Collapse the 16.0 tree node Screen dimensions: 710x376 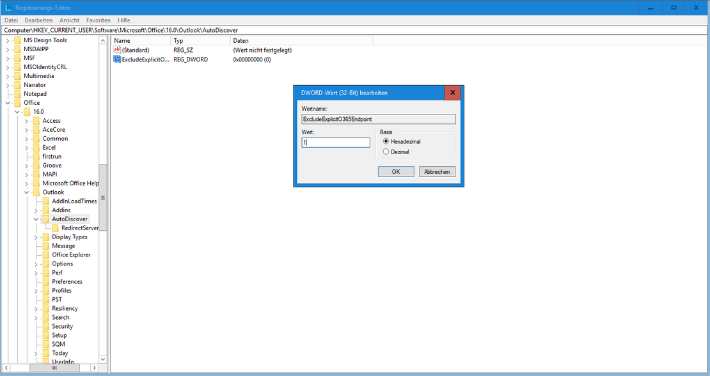pos(17,112)
